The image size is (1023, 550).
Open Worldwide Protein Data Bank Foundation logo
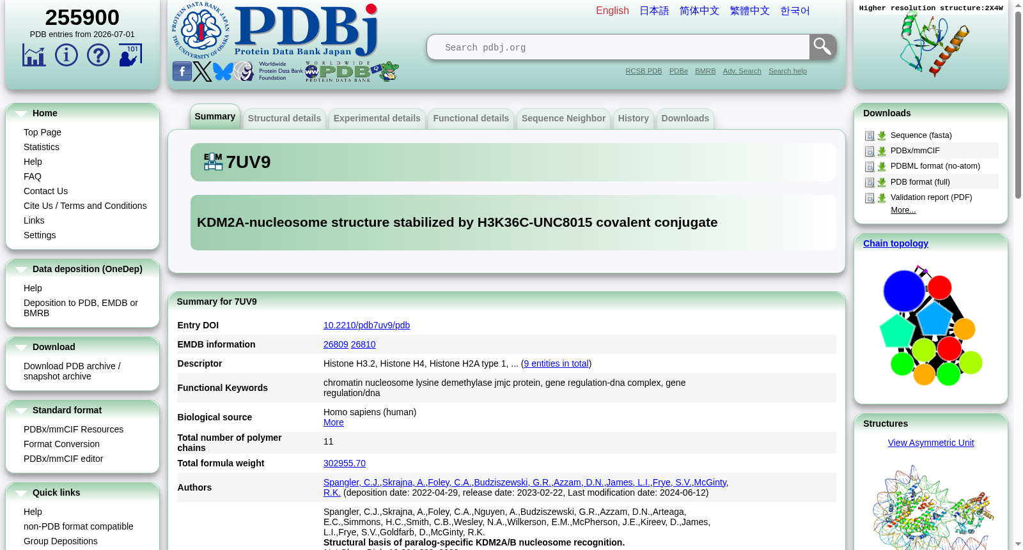[268, 71]
